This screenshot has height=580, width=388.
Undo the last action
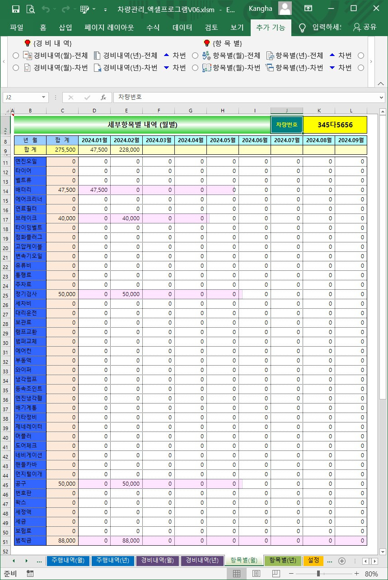point(45,9)
